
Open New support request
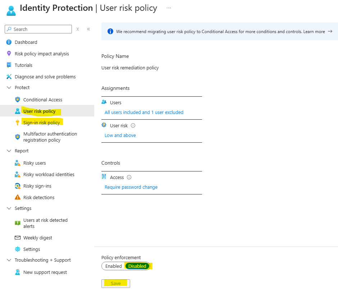[x=45, y=272]
